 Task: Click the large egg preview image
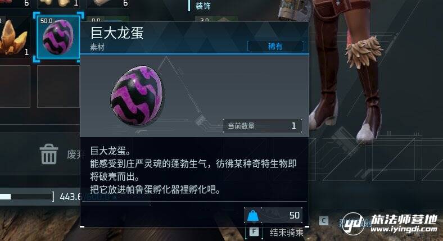(x=138, y=96)
